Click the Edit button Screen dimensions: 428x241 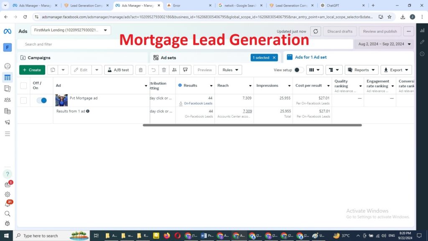(81, 70)
